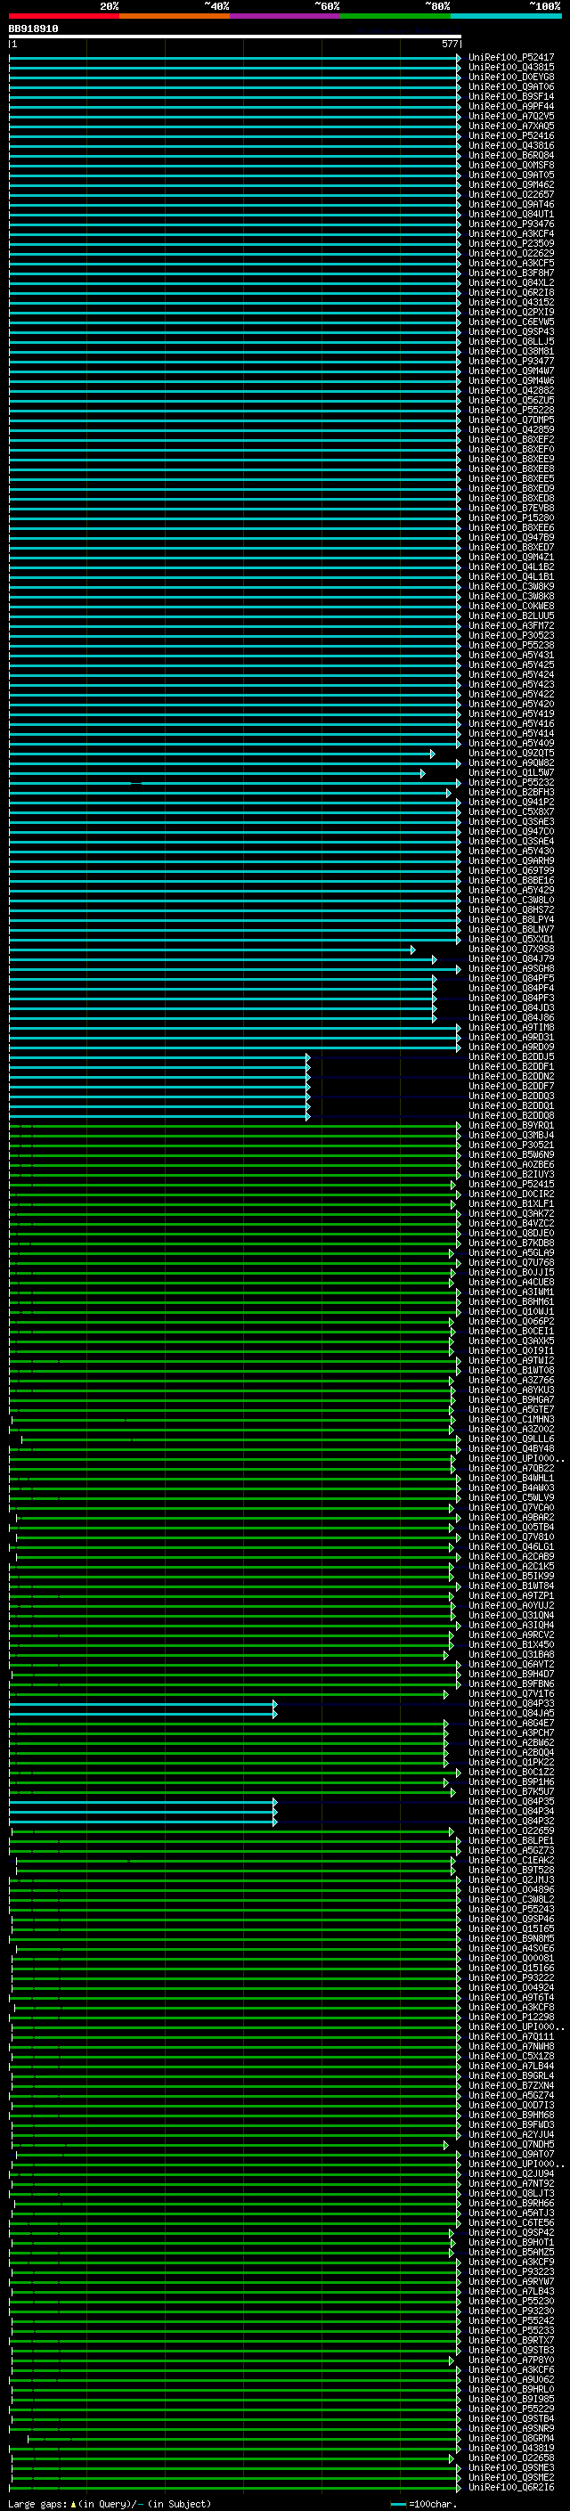The width and height of the screenshot is (570, 2511).
Task: Click the short cyan bar for UniRef100_Q84P33
Action: (142, 1704)
